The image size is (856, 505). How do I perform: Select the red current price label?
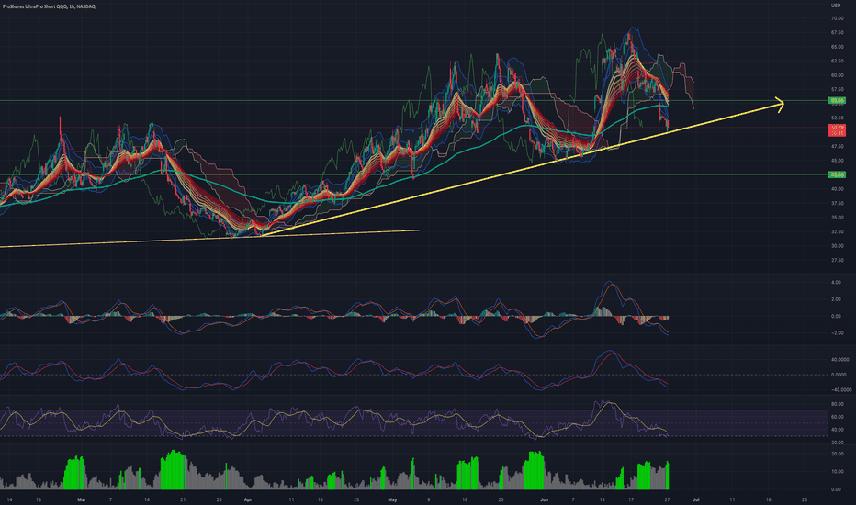837,130
